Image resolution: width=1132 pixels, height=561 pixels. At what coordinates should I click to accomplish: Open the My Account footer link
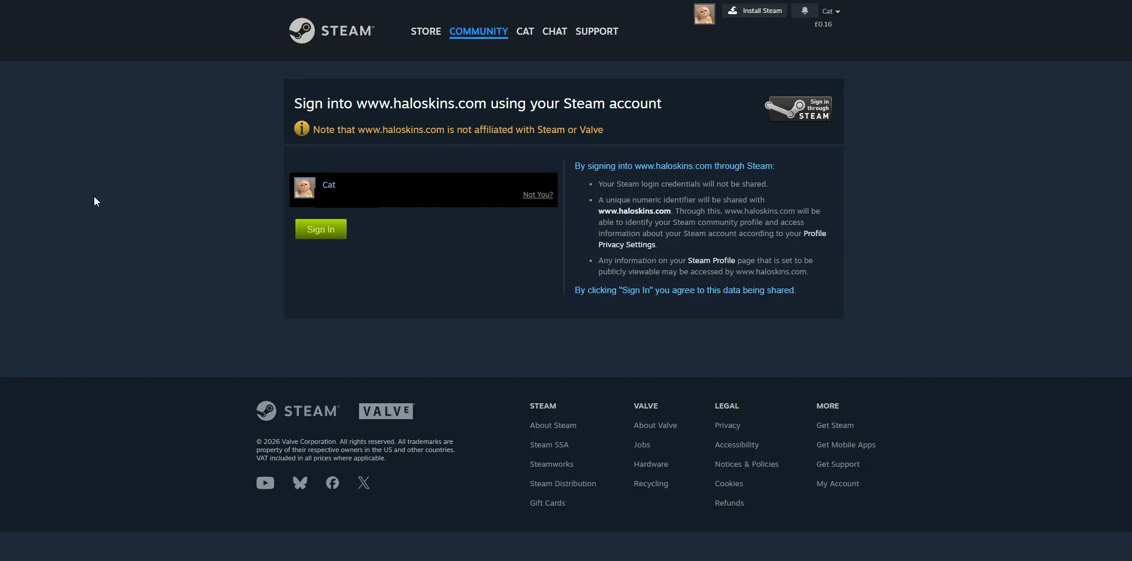[837, 483]
